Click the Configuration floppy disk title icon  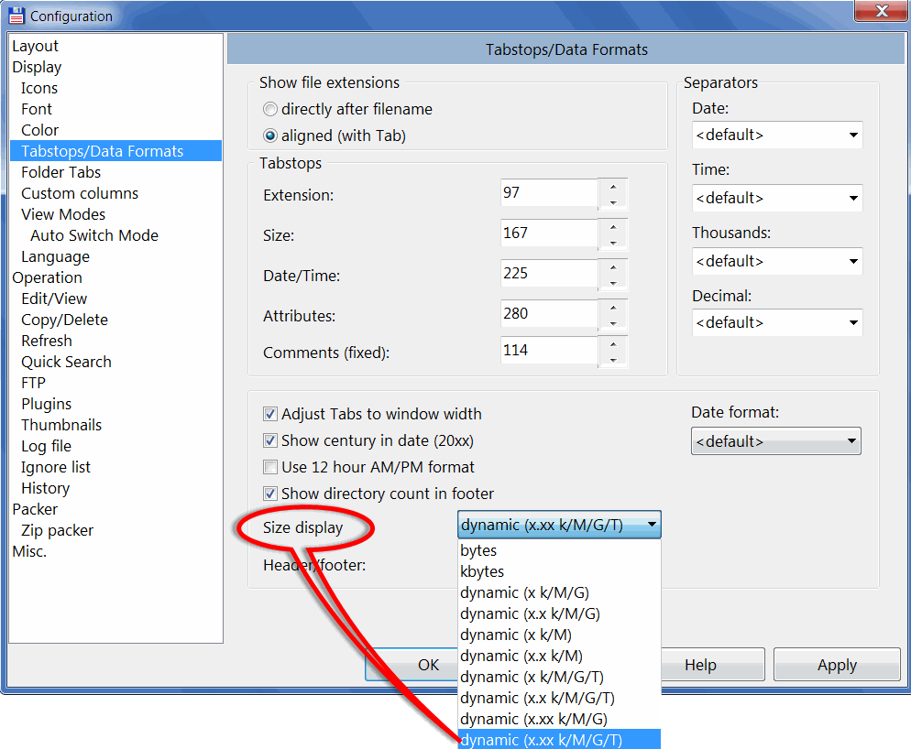tap(16, 16)
